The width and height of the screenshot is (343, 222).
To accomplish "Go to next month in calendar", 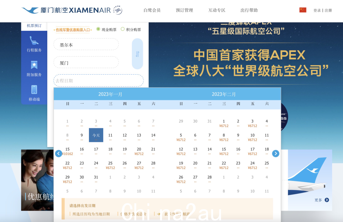I will [x=276, y=153].
